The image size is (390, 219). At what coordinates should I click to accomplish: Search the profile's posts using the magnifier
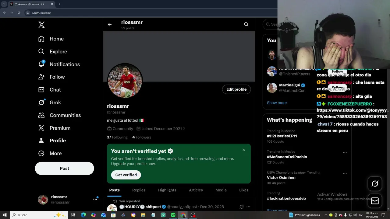click(246, 24)
